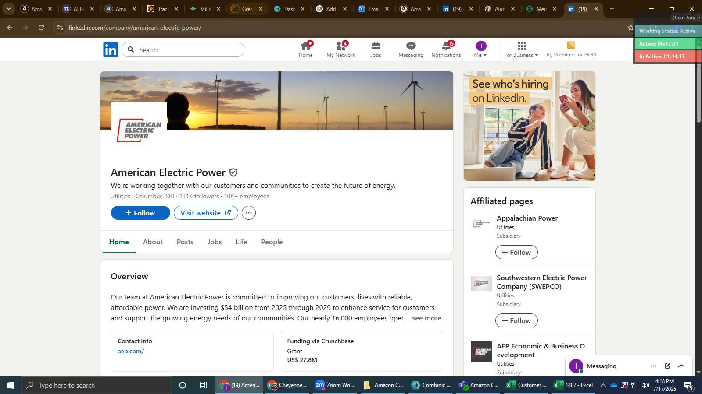Open Cortana circle icon on taskbar

(x=183, y=385)
